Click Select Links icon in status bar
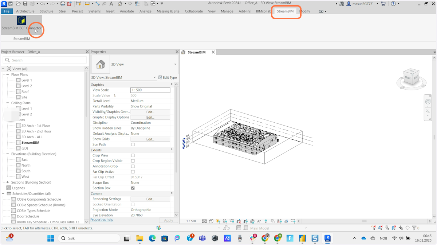The image size is (437, 245). coord(374,228)
